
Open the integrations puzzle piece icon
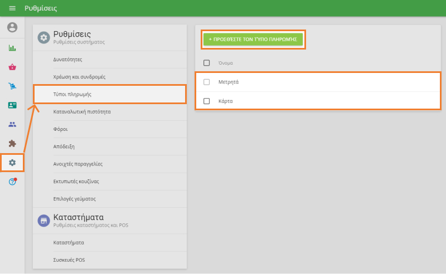(12, 143)
